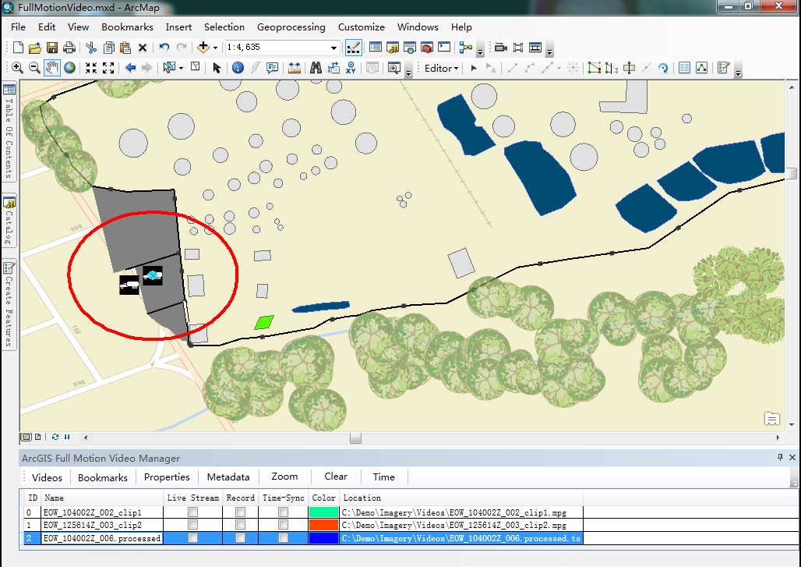Select the Zoom In tool
Viewport: 801px width, 567px height.
coord(17,68)
